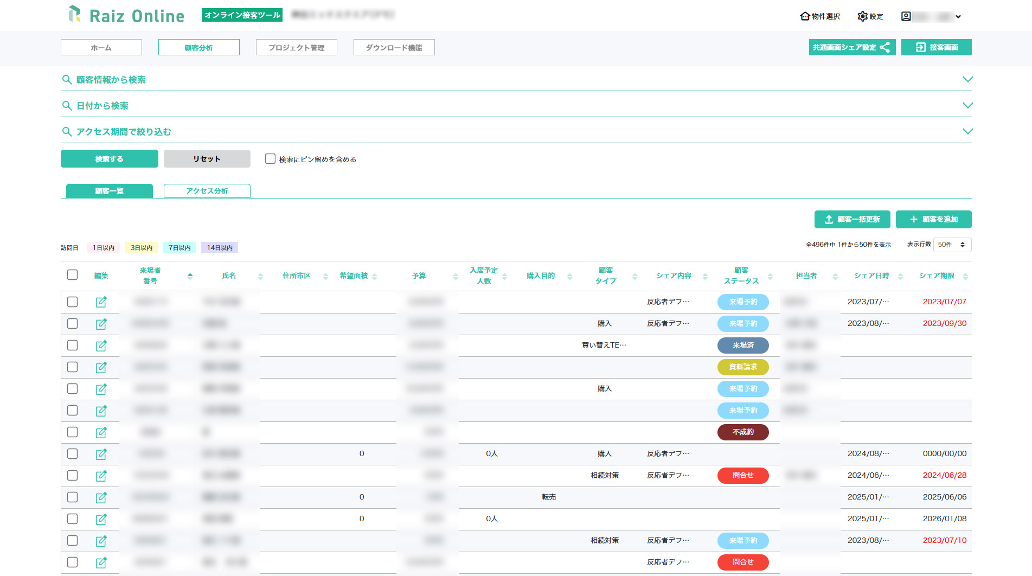Screen dimensions: 1032x576
Task: Click the 物件選択 house icon in the header
Action: 804,16
